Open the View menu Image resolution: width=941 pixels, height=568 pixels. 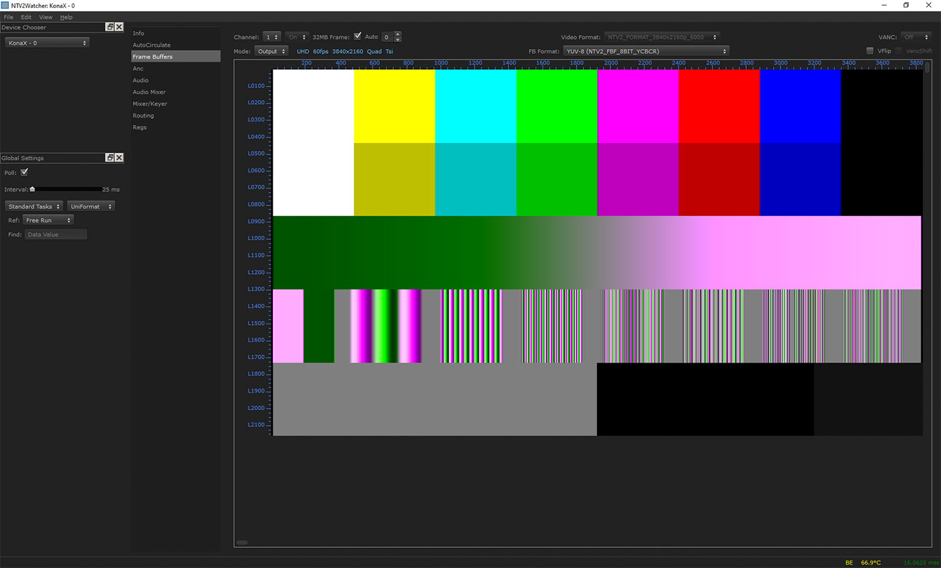(x=46, y=17)
